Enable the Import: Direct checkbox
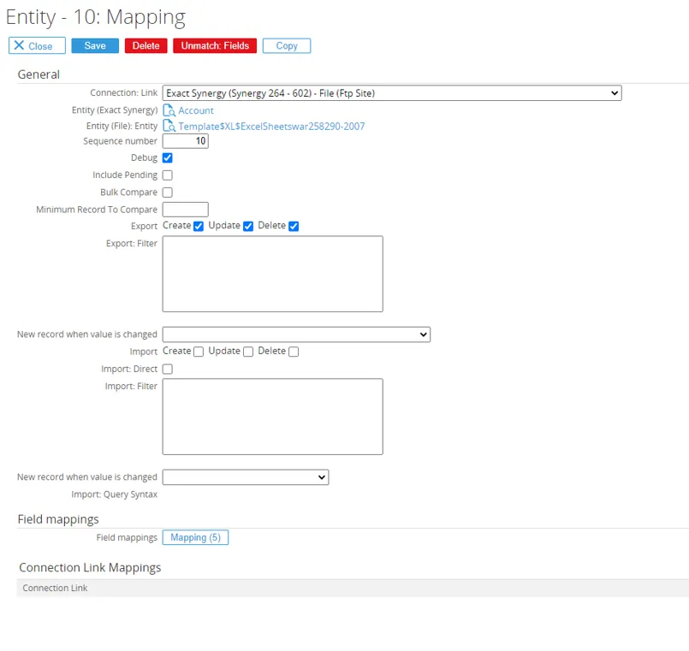Image resolution: width=689 pixels, height=651 pixels. (168, 370)
